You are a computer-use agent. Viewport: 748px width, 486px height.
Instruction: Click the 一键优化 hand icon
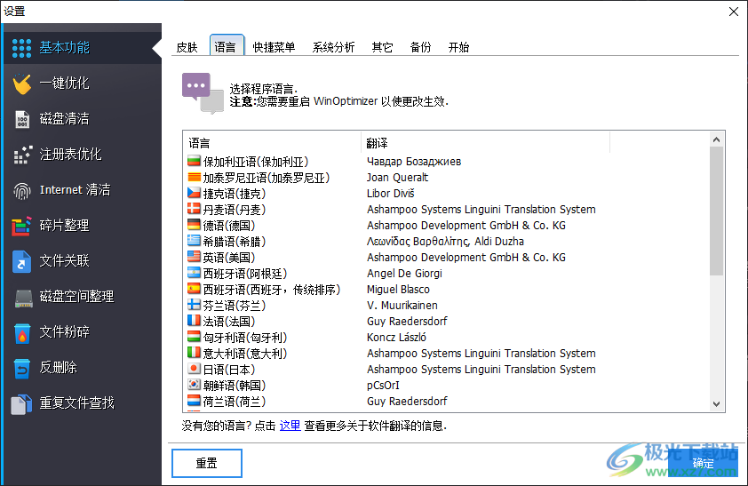point(22,84)
